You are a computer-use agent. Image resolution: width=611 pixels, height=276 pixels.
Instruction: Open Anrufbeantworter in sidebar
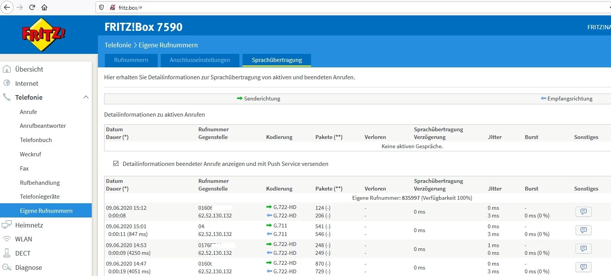(x=43, y=126)
